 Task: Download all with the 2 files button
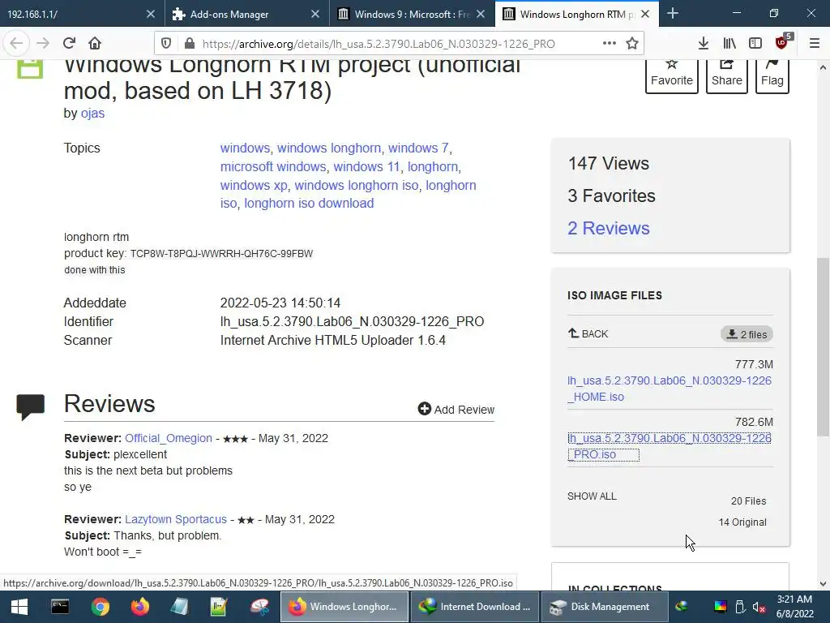pyautogui.click(x=747, y=334)
